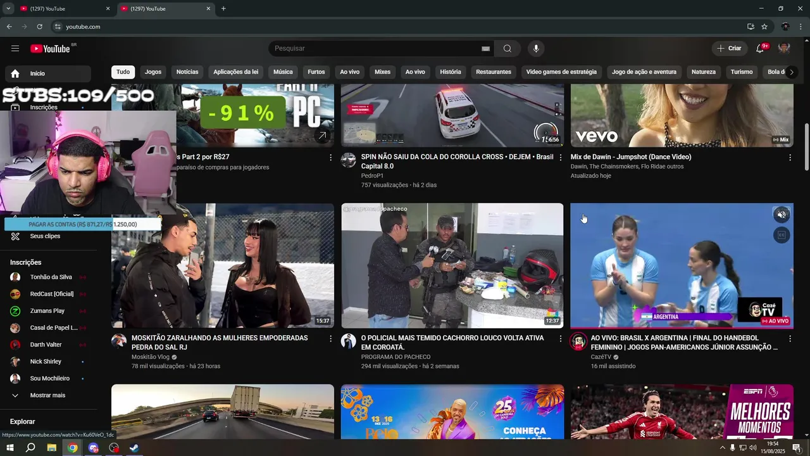Open the police car GTA thumbnail

click(452, 115)
